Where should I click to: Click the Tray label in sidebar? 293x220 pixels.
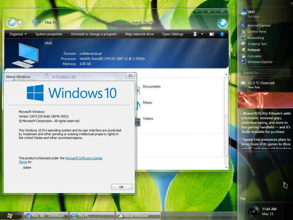tap(243, 199)
